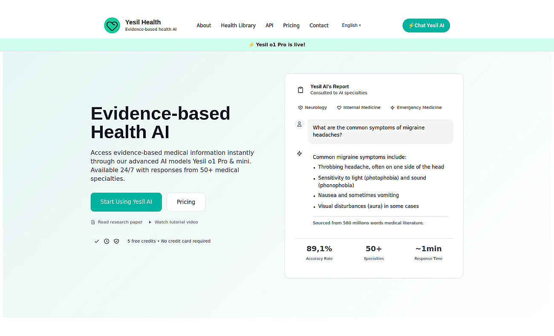Click the ~1min Response Time stat

(x=428, y=252)
